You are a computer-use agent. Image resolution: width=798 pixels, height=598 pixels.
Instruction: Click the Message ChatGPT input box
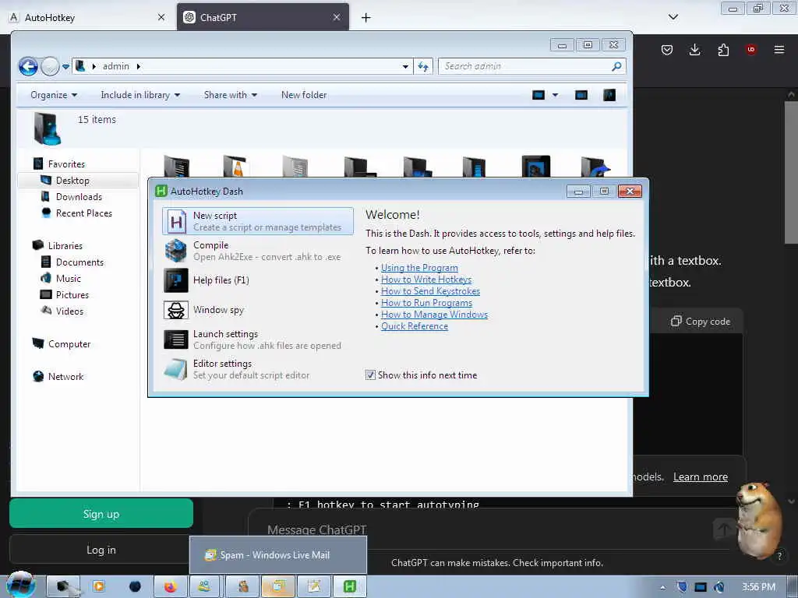tap(489, 529)
